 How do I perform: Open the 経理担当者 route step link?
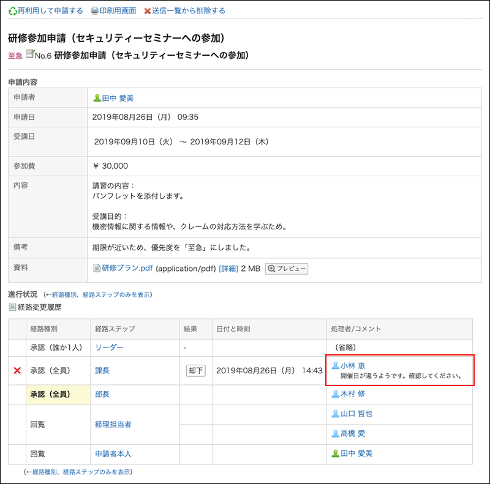(113, 423)
